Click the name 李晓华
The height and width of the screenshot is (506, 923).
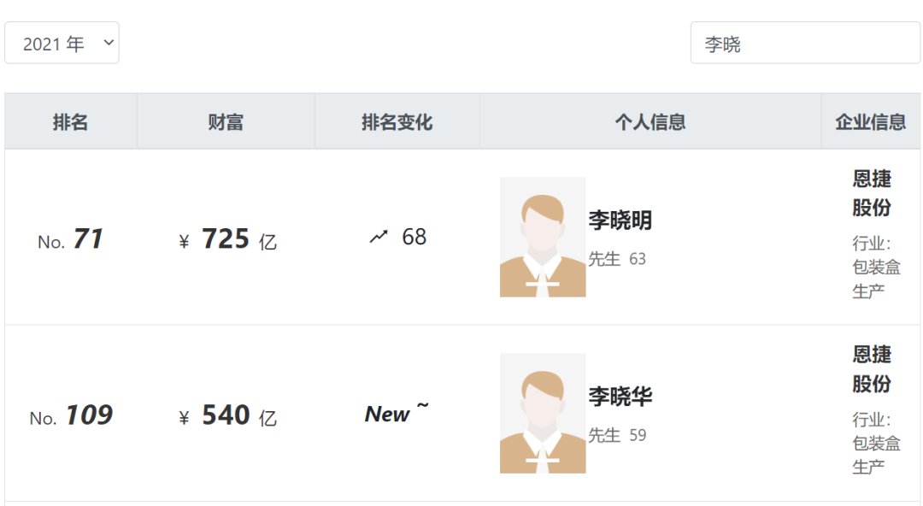tap(620, 397)
